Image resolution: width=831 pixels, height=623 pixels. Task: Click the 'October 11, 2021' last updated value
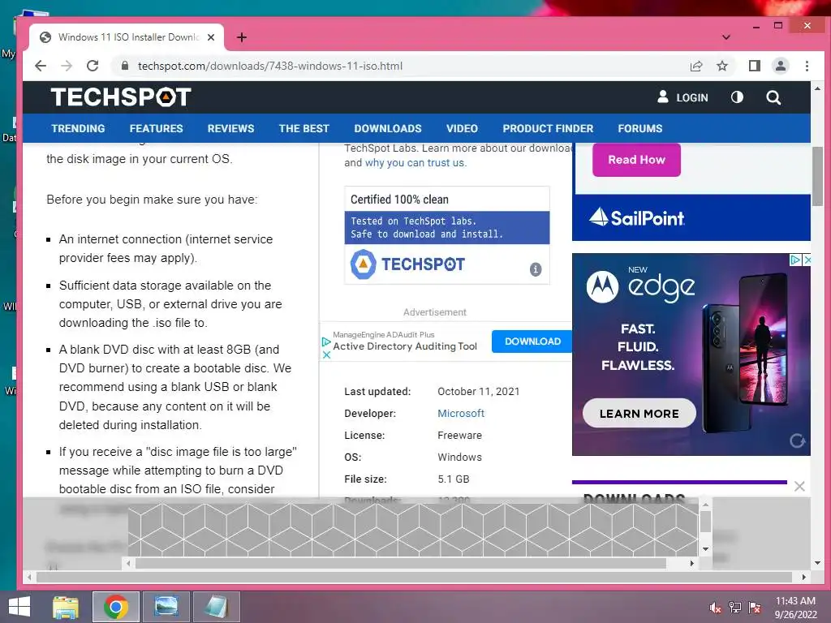tap(478, 392)
